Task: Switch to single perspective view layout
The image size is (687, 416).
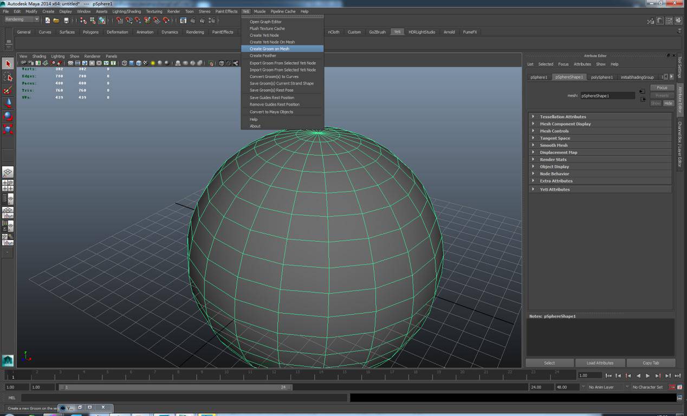Action: click(8, 173)
